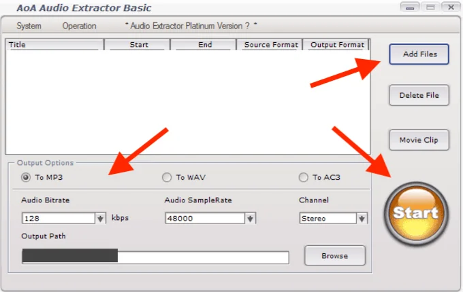
Task: Click the 128 bitrate value field
Action: coord(59,219)
